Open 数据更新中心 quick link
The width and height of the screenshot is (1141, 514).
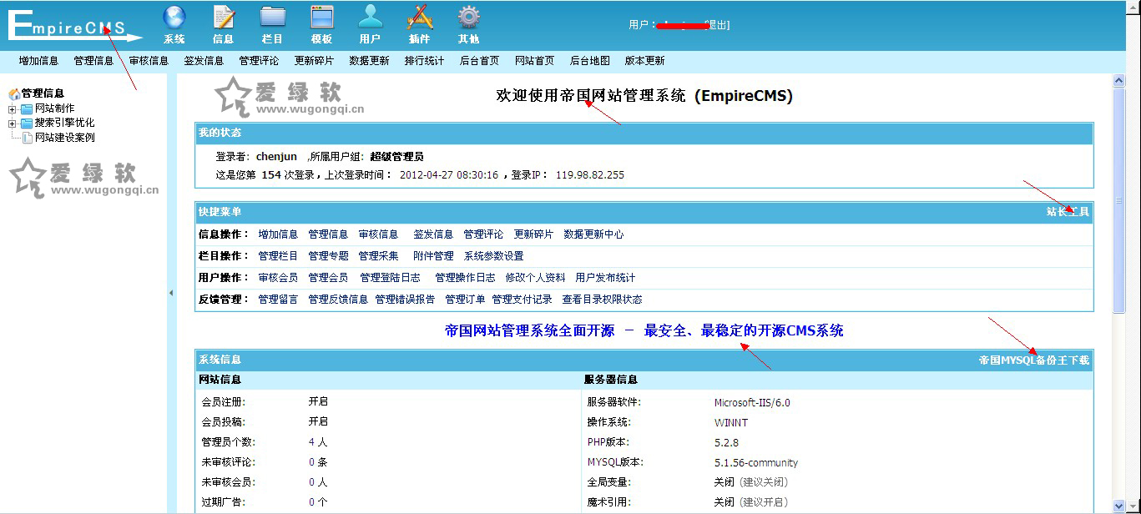(x=593, y=234)
